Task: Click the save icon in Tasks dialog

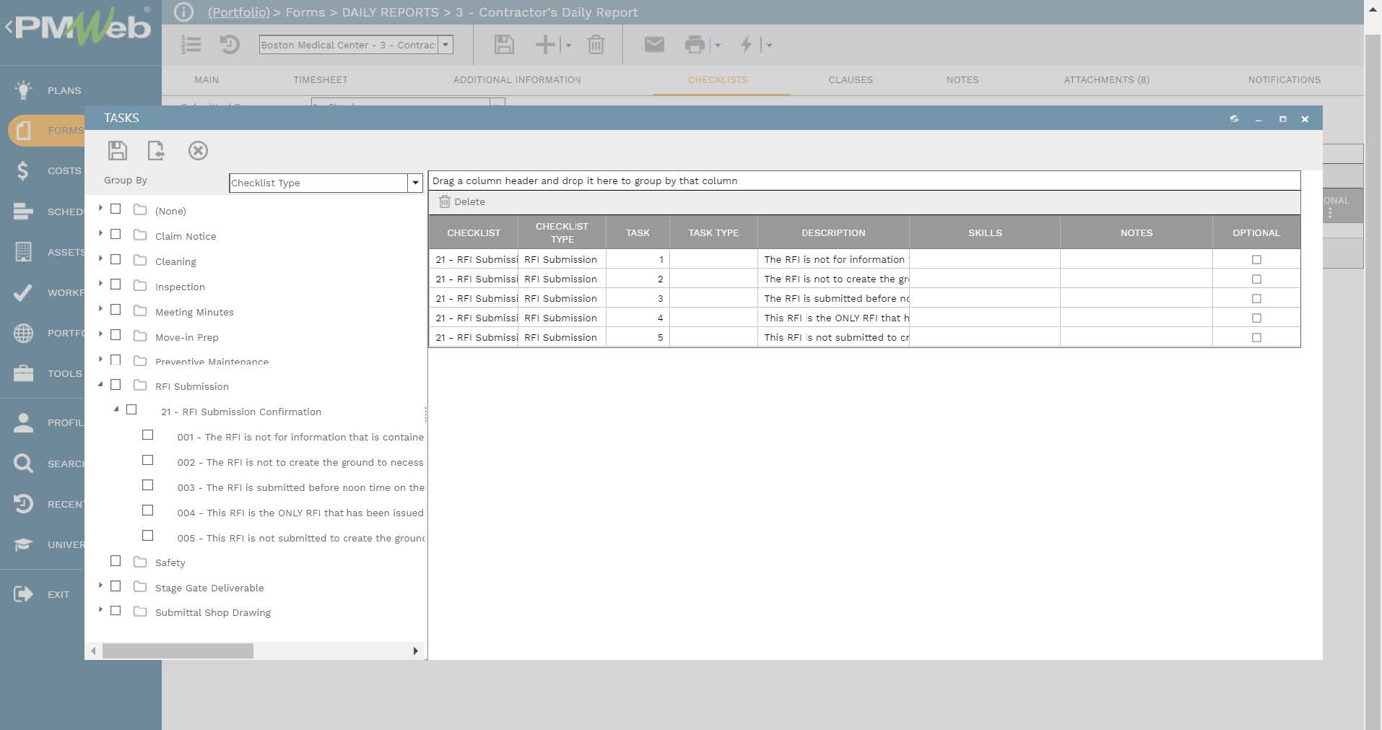Action: point(117,150)
